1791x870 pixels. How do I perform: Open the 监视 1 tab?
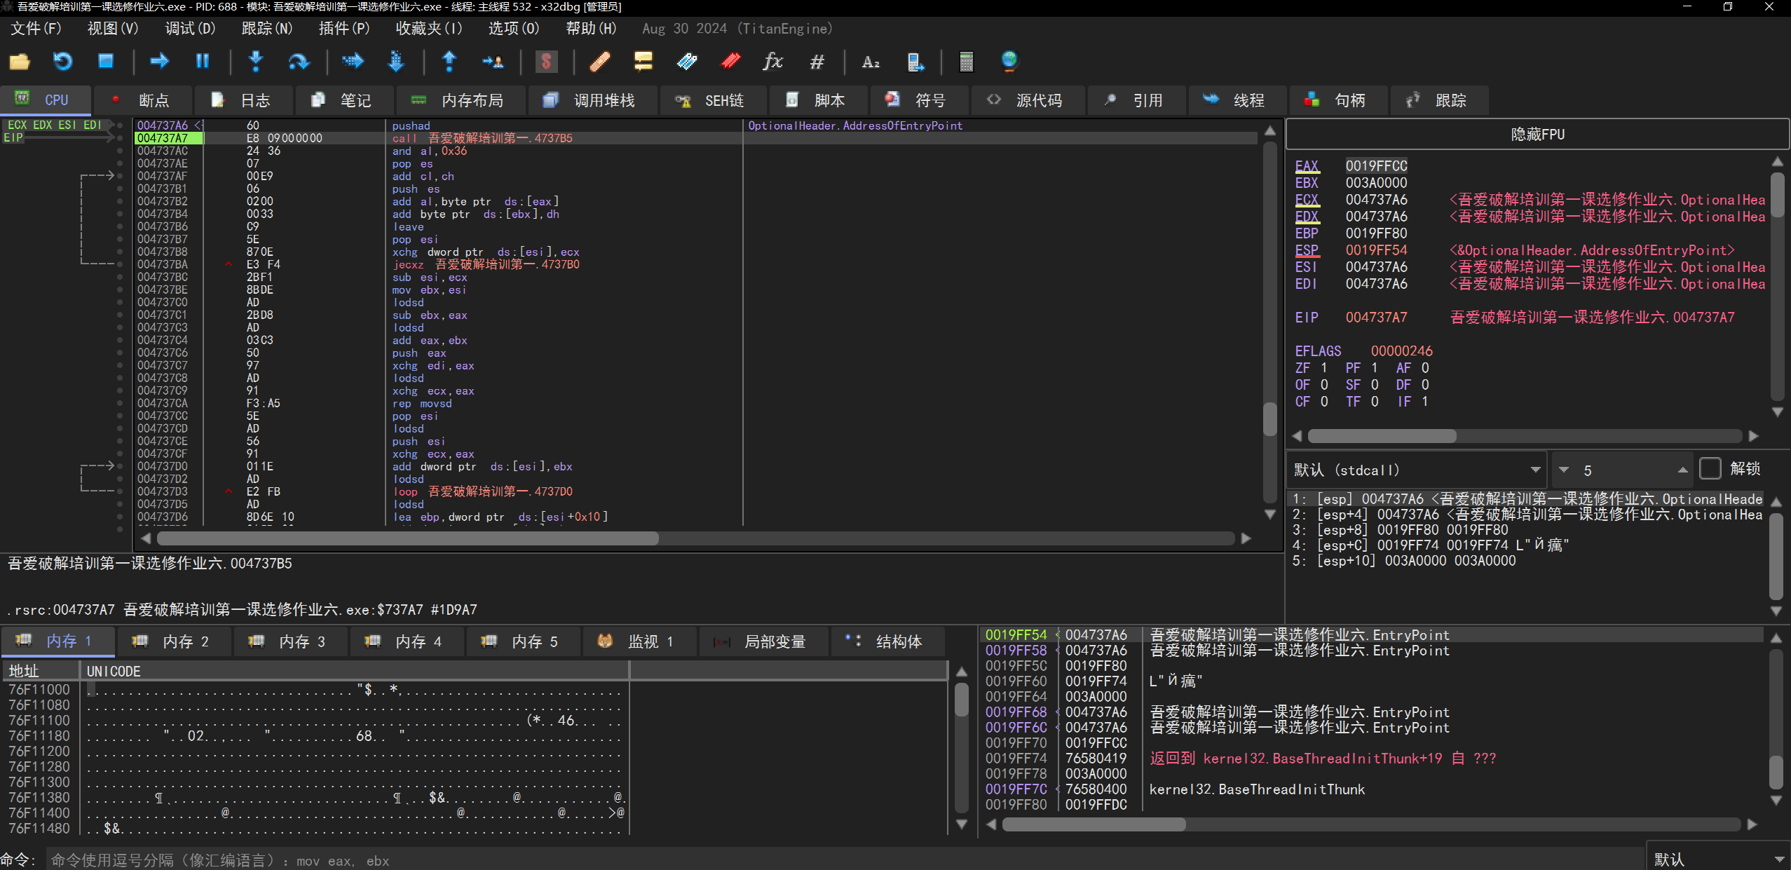tap(639, 641)
